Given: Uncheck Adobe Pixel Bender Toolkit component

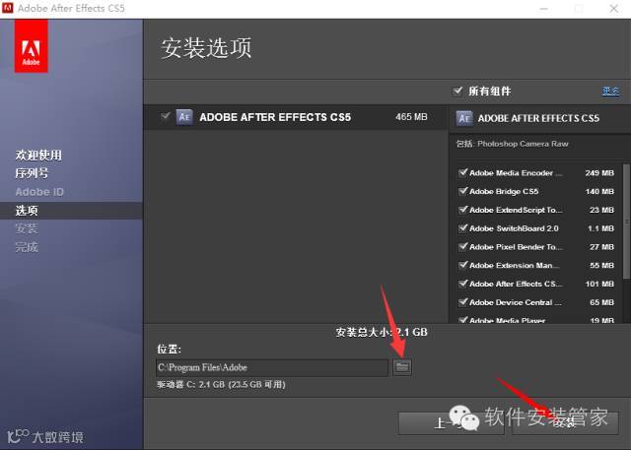Looking at the screenshot, I should (x=462, y=247).
